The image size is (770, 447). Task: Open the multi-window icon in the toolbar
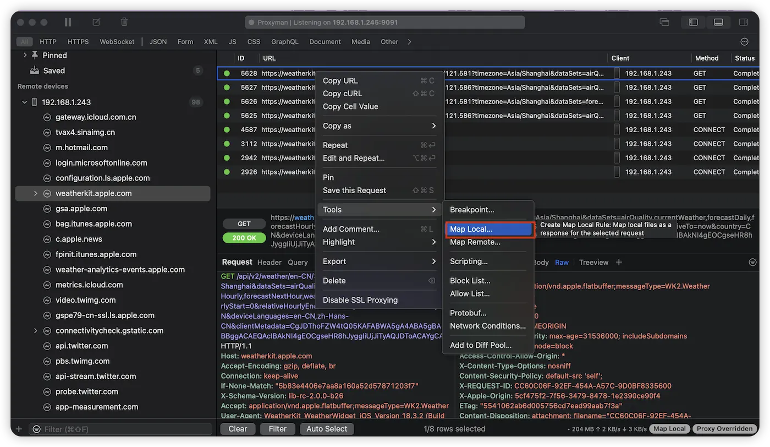click(664, 23)
